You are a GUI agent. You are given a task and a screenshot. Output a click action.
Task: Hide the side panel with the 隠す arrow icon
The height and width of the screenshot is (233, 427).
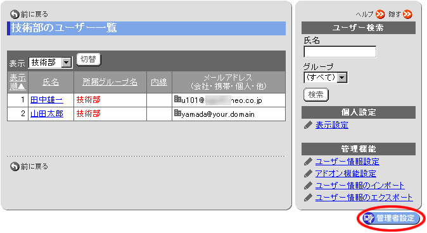point(407,14)
